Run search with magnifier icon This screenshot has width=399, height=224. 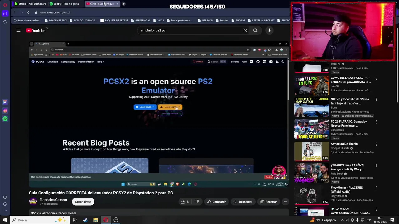tap(255, 30)
